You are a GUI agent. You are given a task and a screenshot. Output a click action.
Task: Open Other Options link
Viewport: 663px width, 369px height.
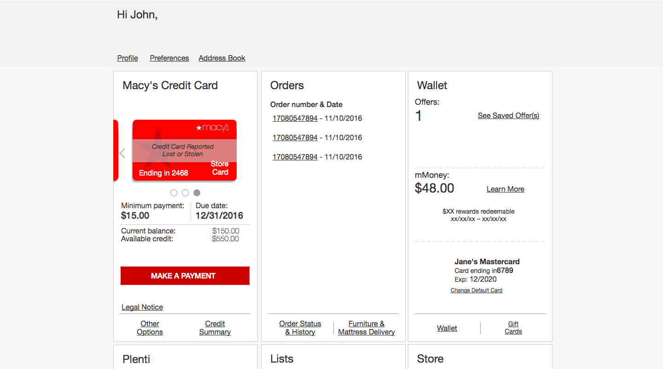pos(150,328)
